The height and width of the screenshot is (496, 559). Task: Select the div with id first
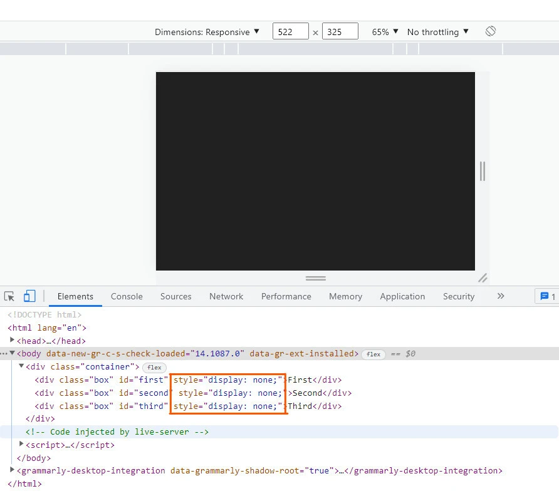[x=100, y=380]
